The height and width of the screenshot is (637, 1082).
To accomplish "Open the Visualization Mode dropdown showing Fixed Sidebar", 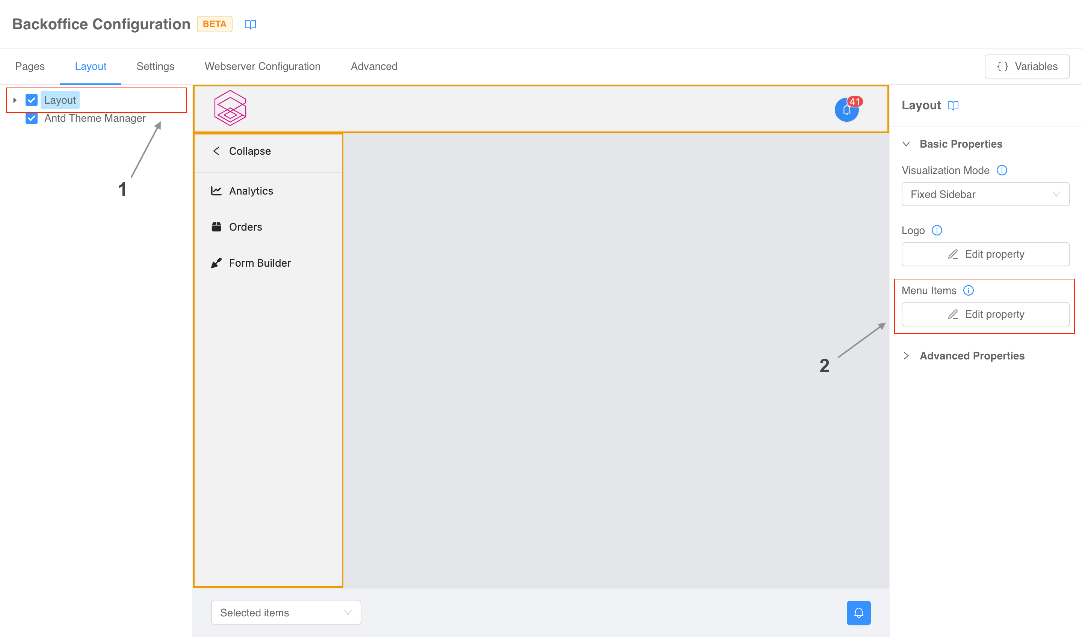I will click(985, 194).
